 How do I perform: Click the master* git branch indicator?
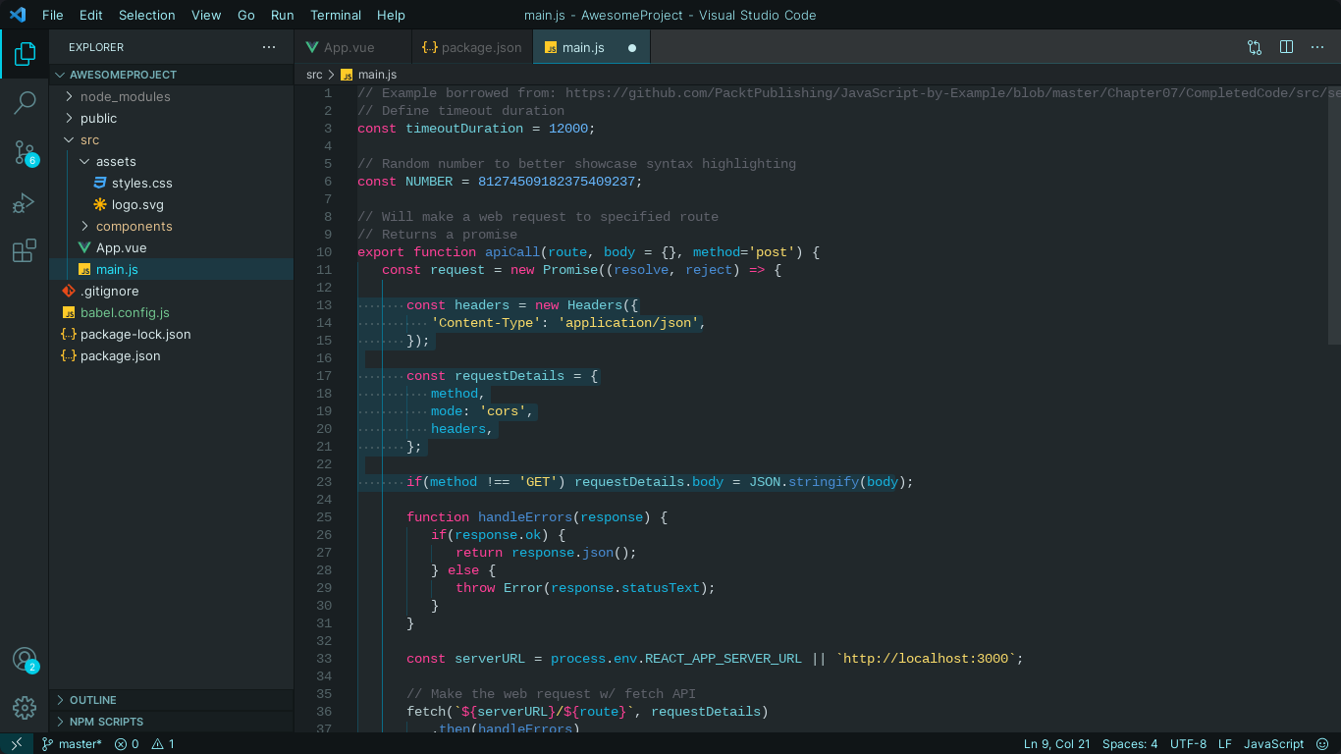[x=72, y=744]
